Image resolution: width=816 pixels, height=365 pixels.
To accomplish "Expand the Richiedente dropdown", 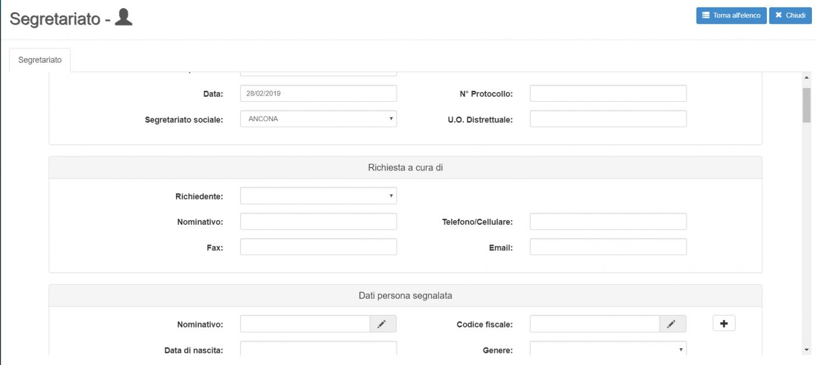I will [318, 196].
